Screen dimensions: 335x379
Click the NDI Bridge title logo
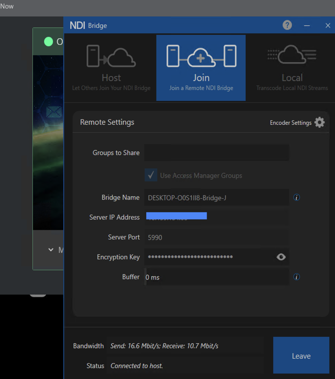pyautogui.click(x=88, y=26)
